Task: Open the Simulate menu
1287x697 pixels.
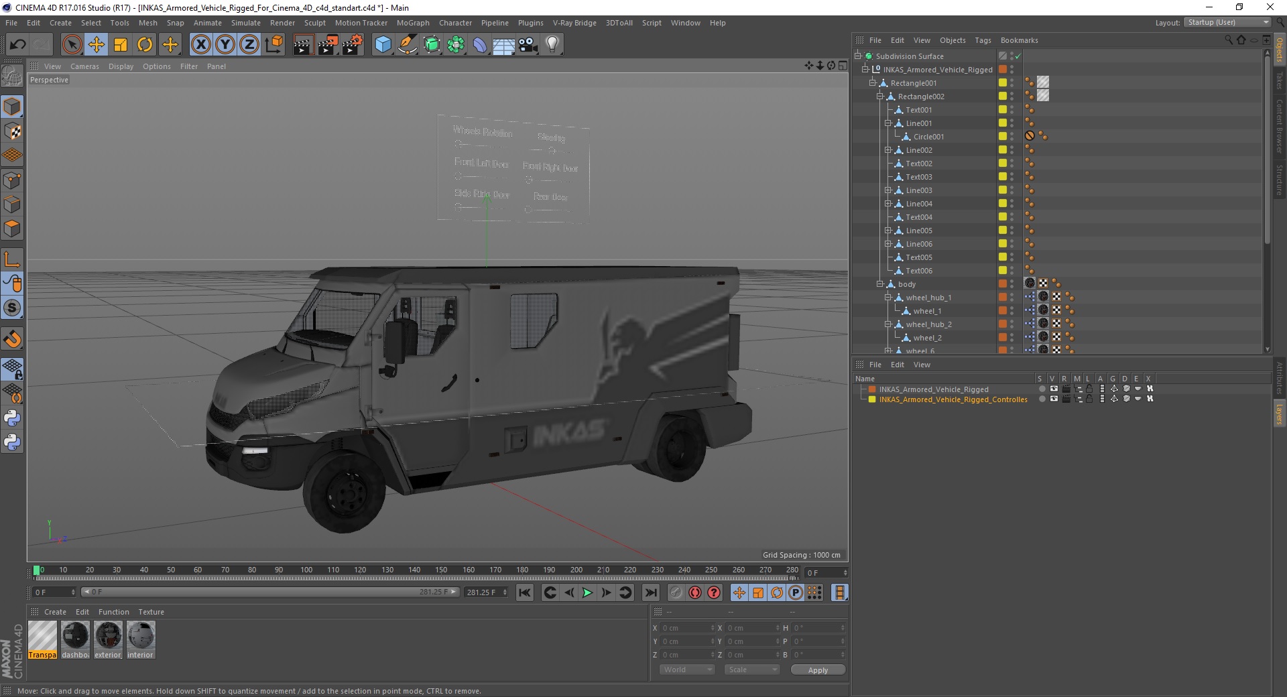Action: [246, 23]
